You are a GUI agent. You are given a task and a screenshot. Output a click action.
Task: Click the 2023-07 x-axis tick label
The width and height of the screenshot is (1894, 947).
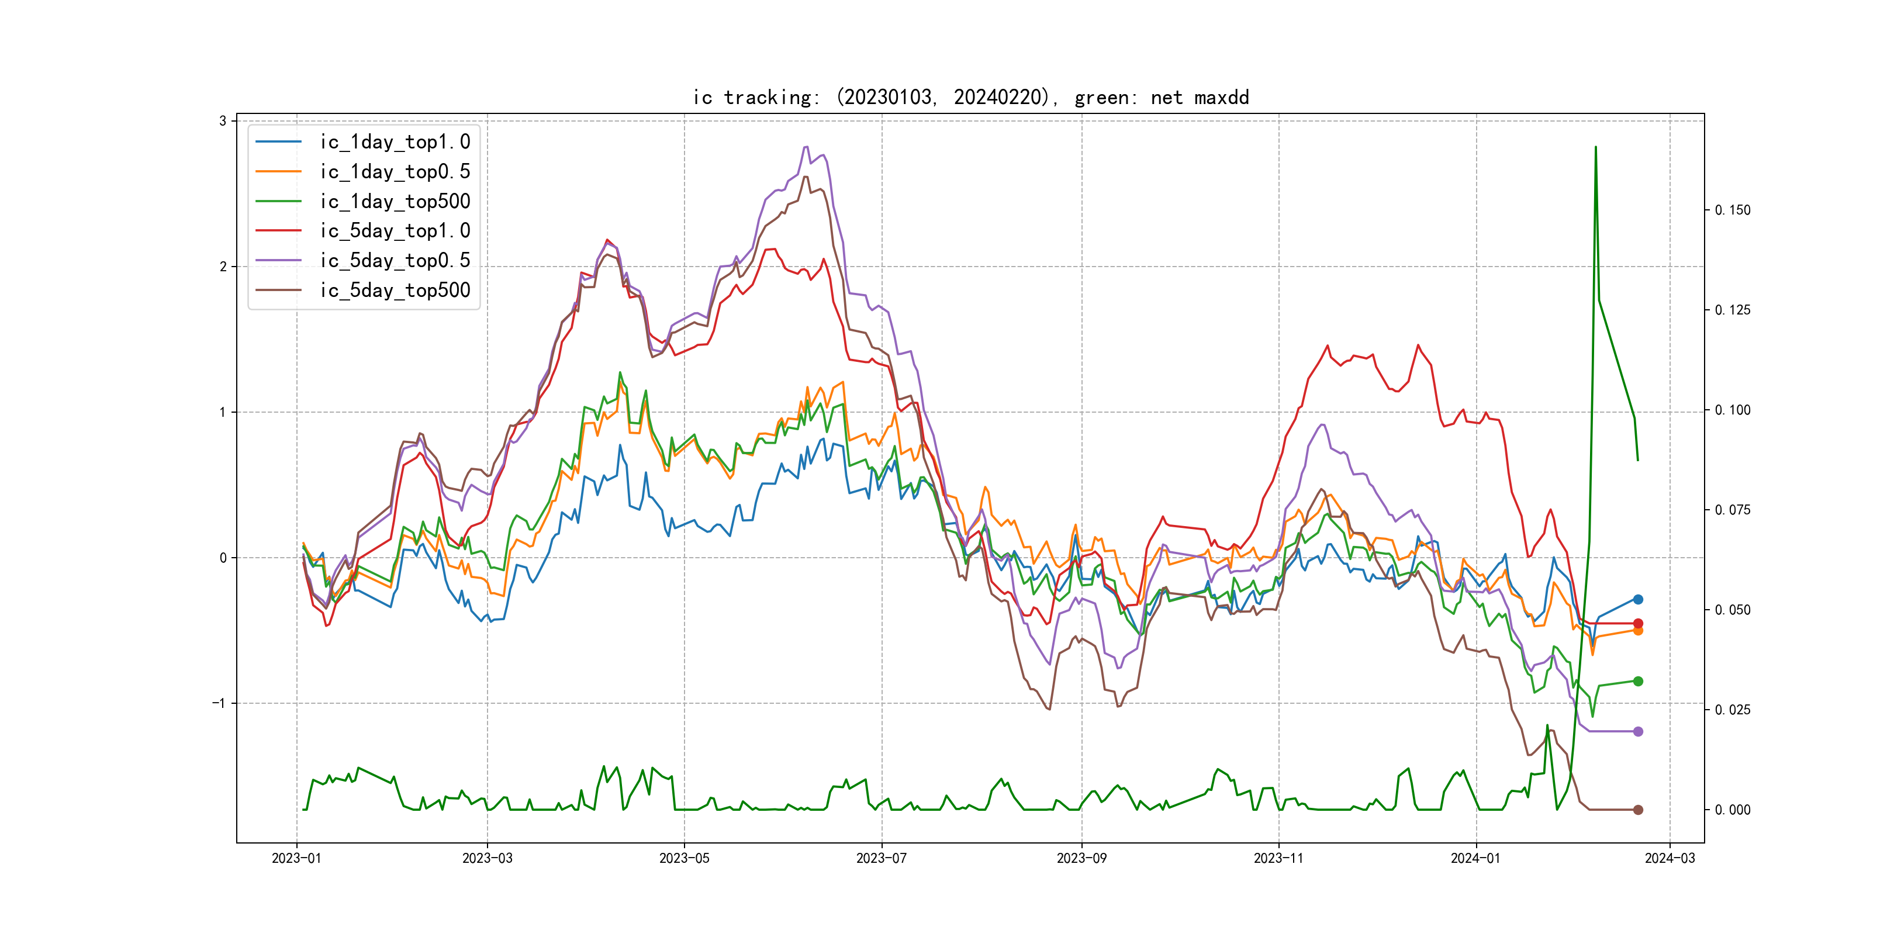882,858
